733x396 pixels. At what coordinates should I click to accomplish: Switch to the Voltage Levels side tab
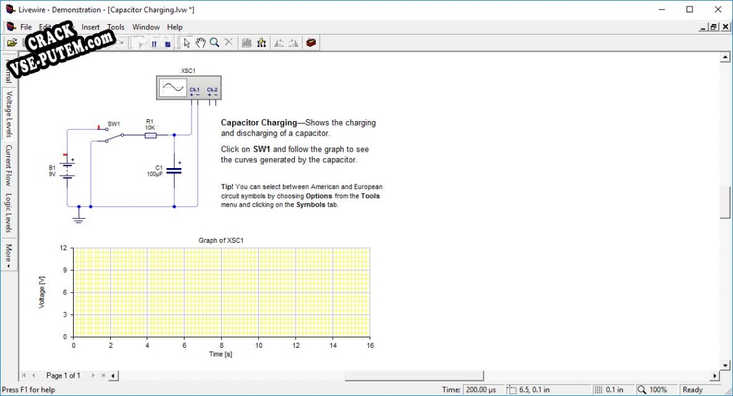pyautogui.click(x=8, y=114)
